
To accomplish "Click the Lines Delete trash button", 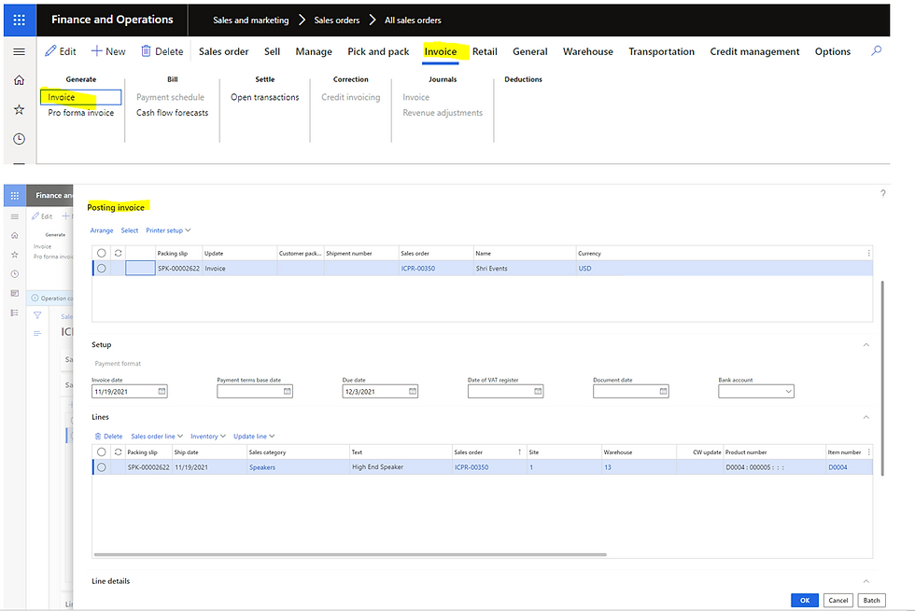I will (x=108, y=437).
